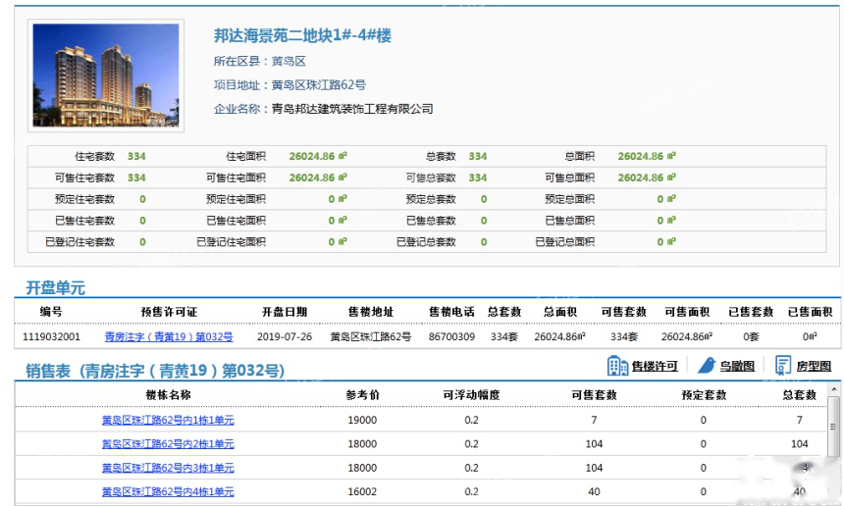The height and width of the screenshot is (506, 844).
Task: Click the 可售住宅面积 label
Action: click(236, 178)
